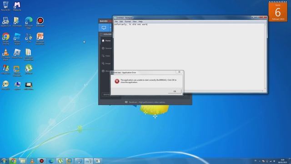Open the View menu in Notepad
Viewport: 291px width, 164px height.
point(135,21)
